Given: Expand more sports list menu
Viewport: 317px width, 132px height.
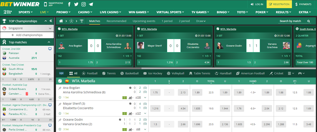Looking at the screenshot, I should 291,73.
